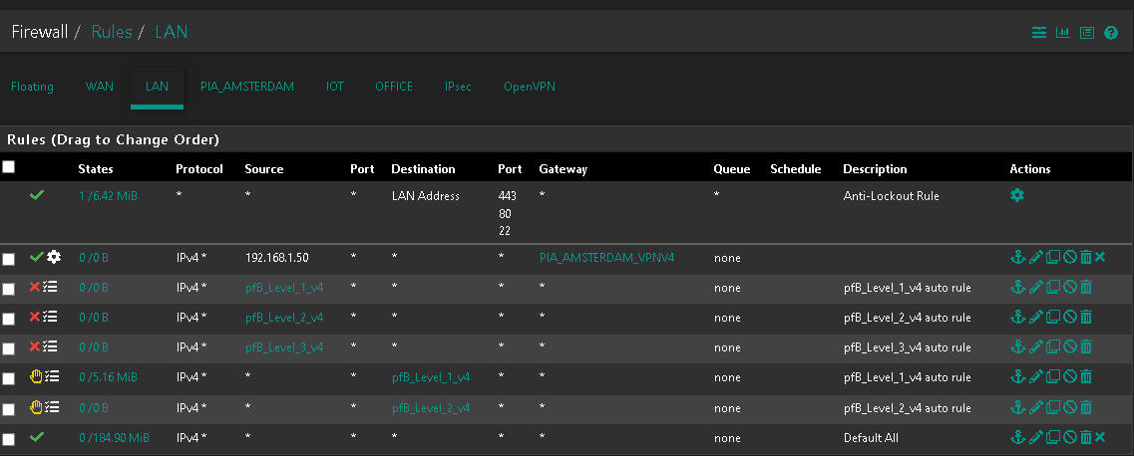This screenshot has width=1134, height=456.
Task: Open the firewall log list icon
Action: (x=1086, y=33)
